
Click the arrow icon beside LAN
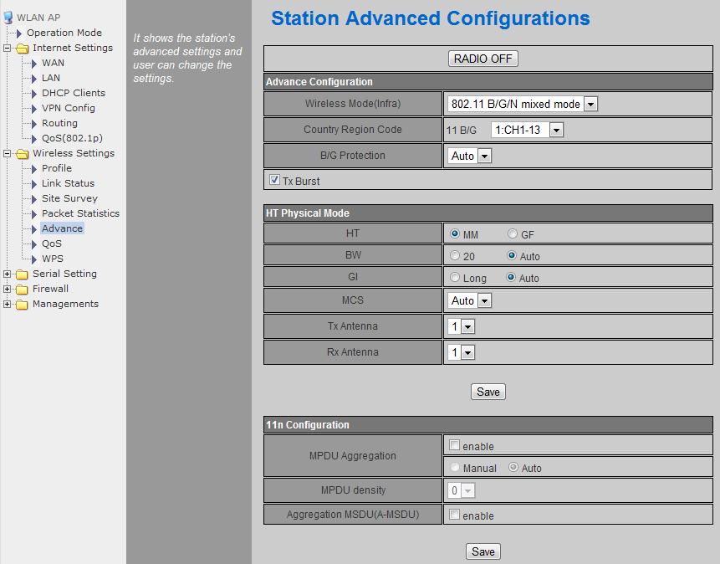pos(34,79)
